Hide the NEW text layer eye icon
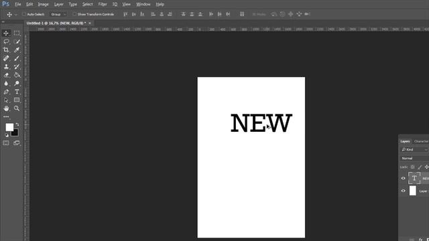 click(404, 178)
